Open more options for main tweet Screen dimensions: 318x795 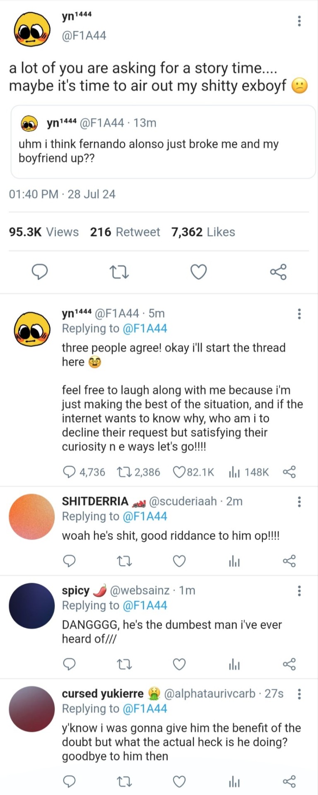coord(299,21)
